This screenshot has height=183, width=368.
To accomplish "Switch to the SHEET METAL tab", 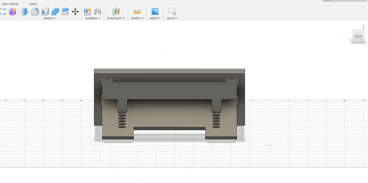I will (10, 4).
